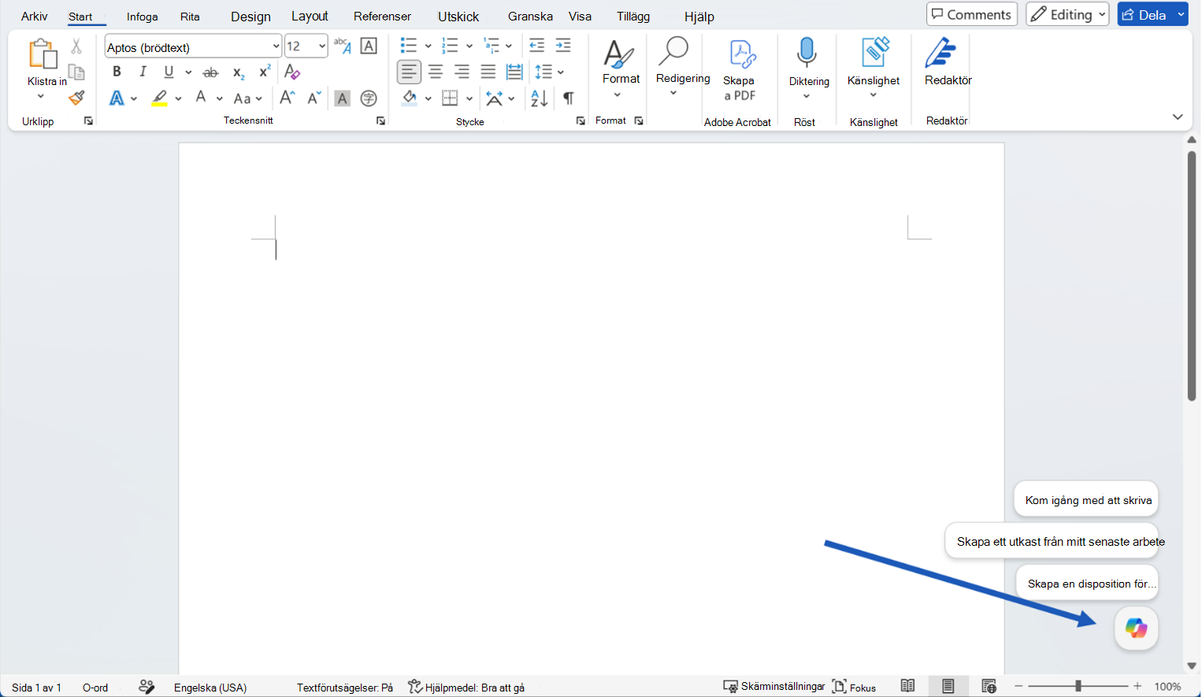Screen dimensions: 1202x697
Task: Click the Copy icon in Urklipp
Action: pyautogui.click(x=76, y=72)
